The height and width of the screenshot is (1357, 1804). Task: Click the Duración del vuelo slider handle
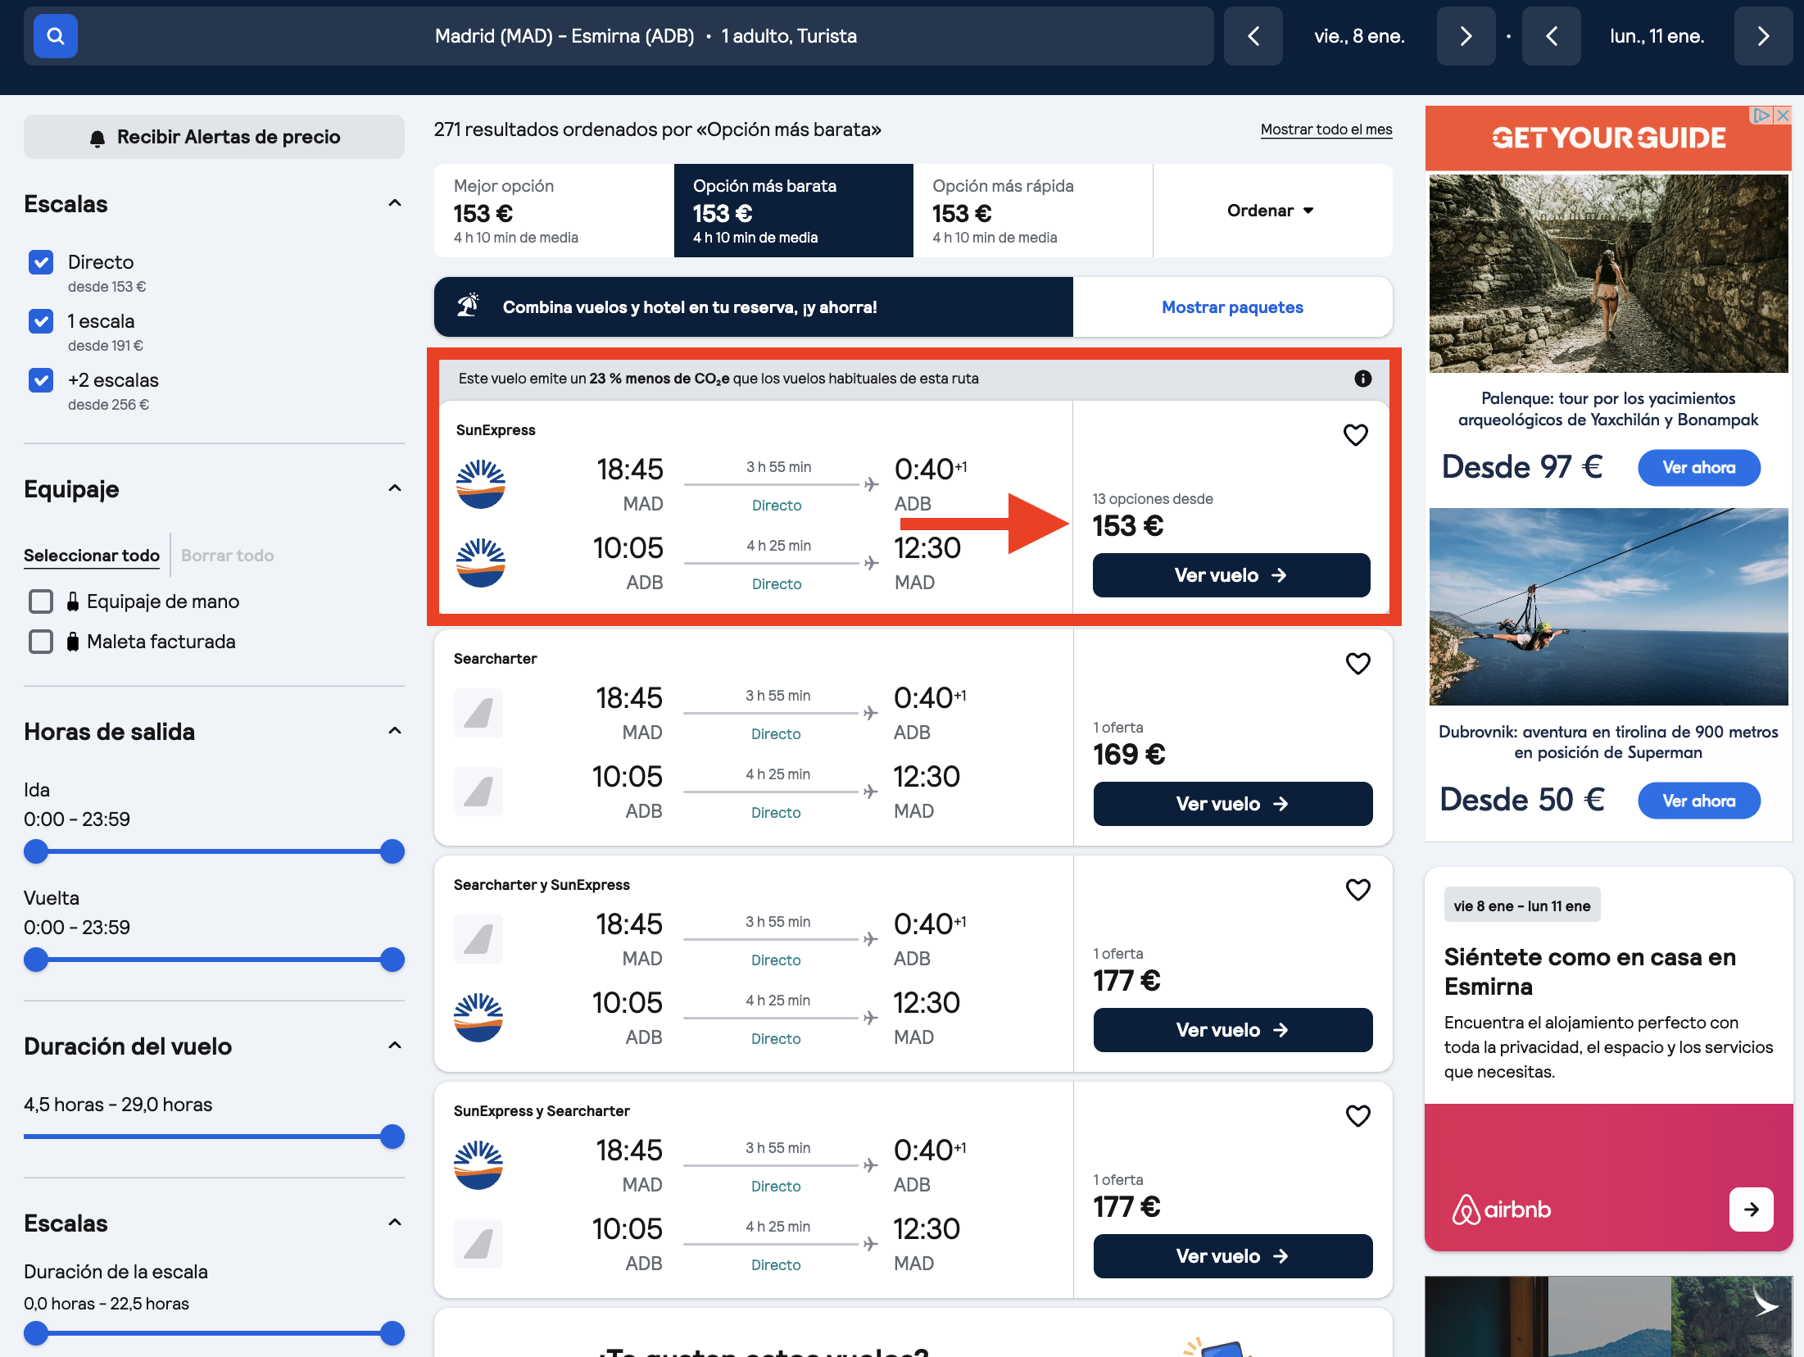(392, 1137)
